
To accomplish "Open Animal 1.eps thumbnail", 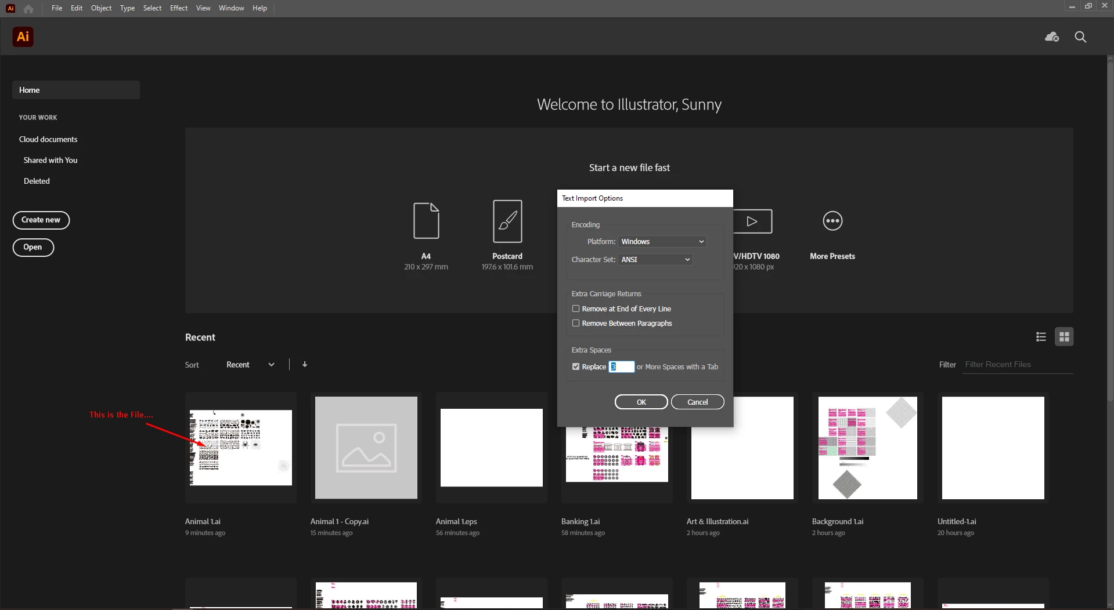I will (x=492, y=448).
